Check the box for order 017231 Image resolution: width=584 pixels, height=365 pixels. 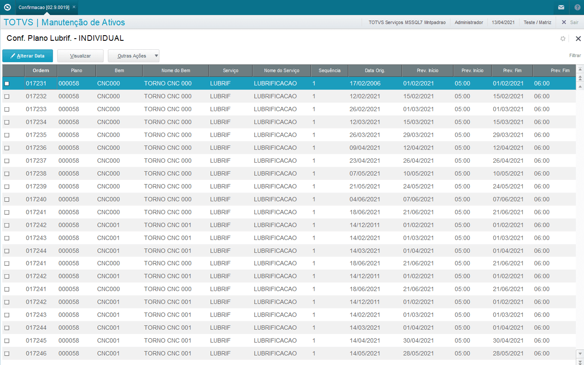[7, 84]
